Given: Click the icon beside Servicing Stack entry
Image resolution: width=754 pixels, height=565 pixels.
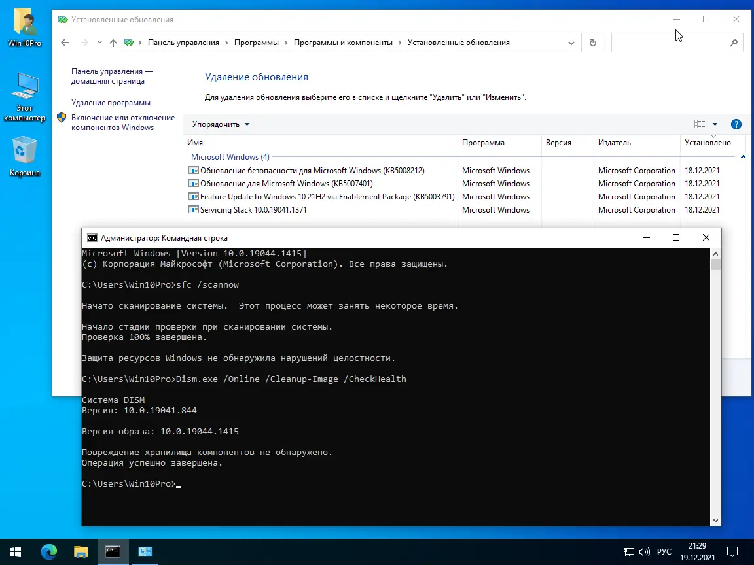Looking at the screenshot, I should pyautogui.click(x=193, y=209).
